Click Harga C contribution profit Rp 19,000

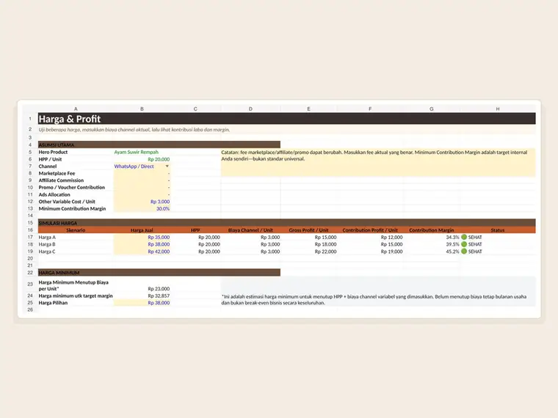pyautogui.click(x=392, y=252)
